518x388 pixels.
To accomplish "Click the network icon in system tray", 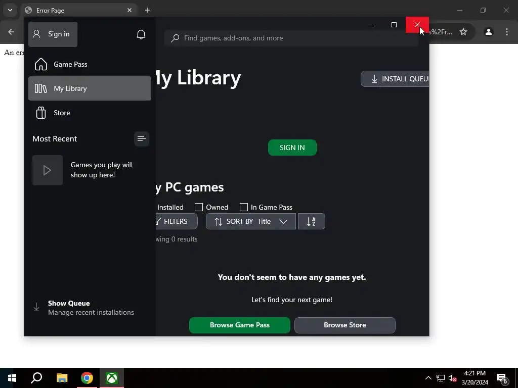I will point(441,378).
